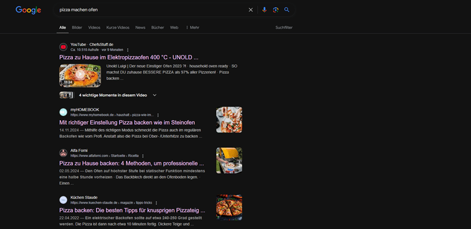Viewport: 471px width, 229px height.
Task: Switch to the Bücher tab
Action: pyautogui.click(x=158, y=27)
